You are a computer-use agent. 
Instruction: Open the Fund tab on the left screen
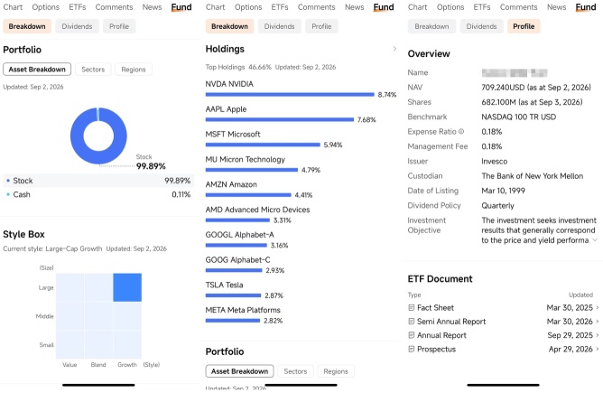[181, 7]
